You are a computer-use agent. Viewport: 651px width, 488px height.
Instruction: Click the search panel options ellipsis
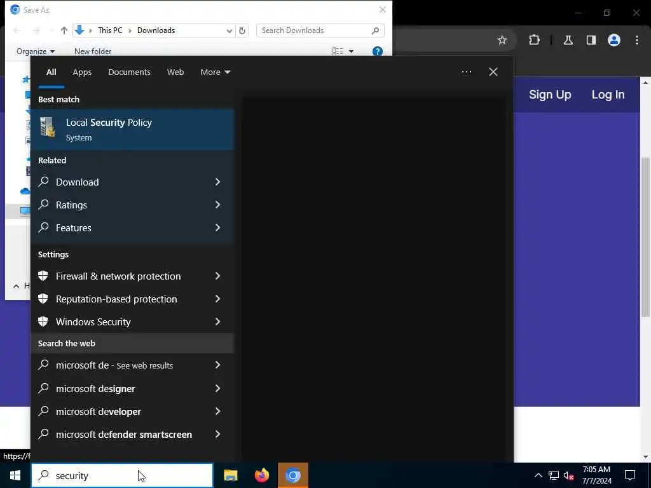pos(467,72)
